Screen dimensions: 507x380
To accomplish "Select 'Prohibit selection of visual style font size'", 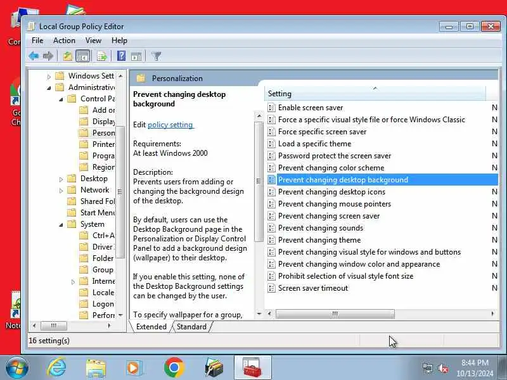I will (345, 276).
